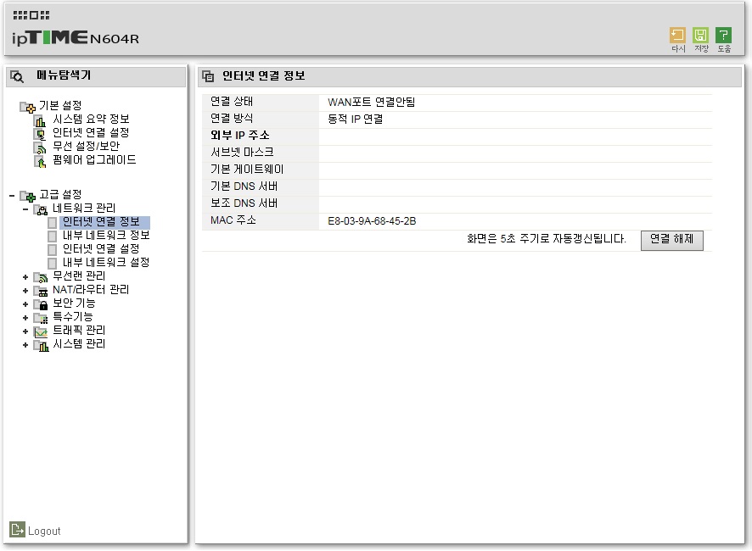
Task: Click the ipTIME N604R logo
Action: tap(76, 37)
